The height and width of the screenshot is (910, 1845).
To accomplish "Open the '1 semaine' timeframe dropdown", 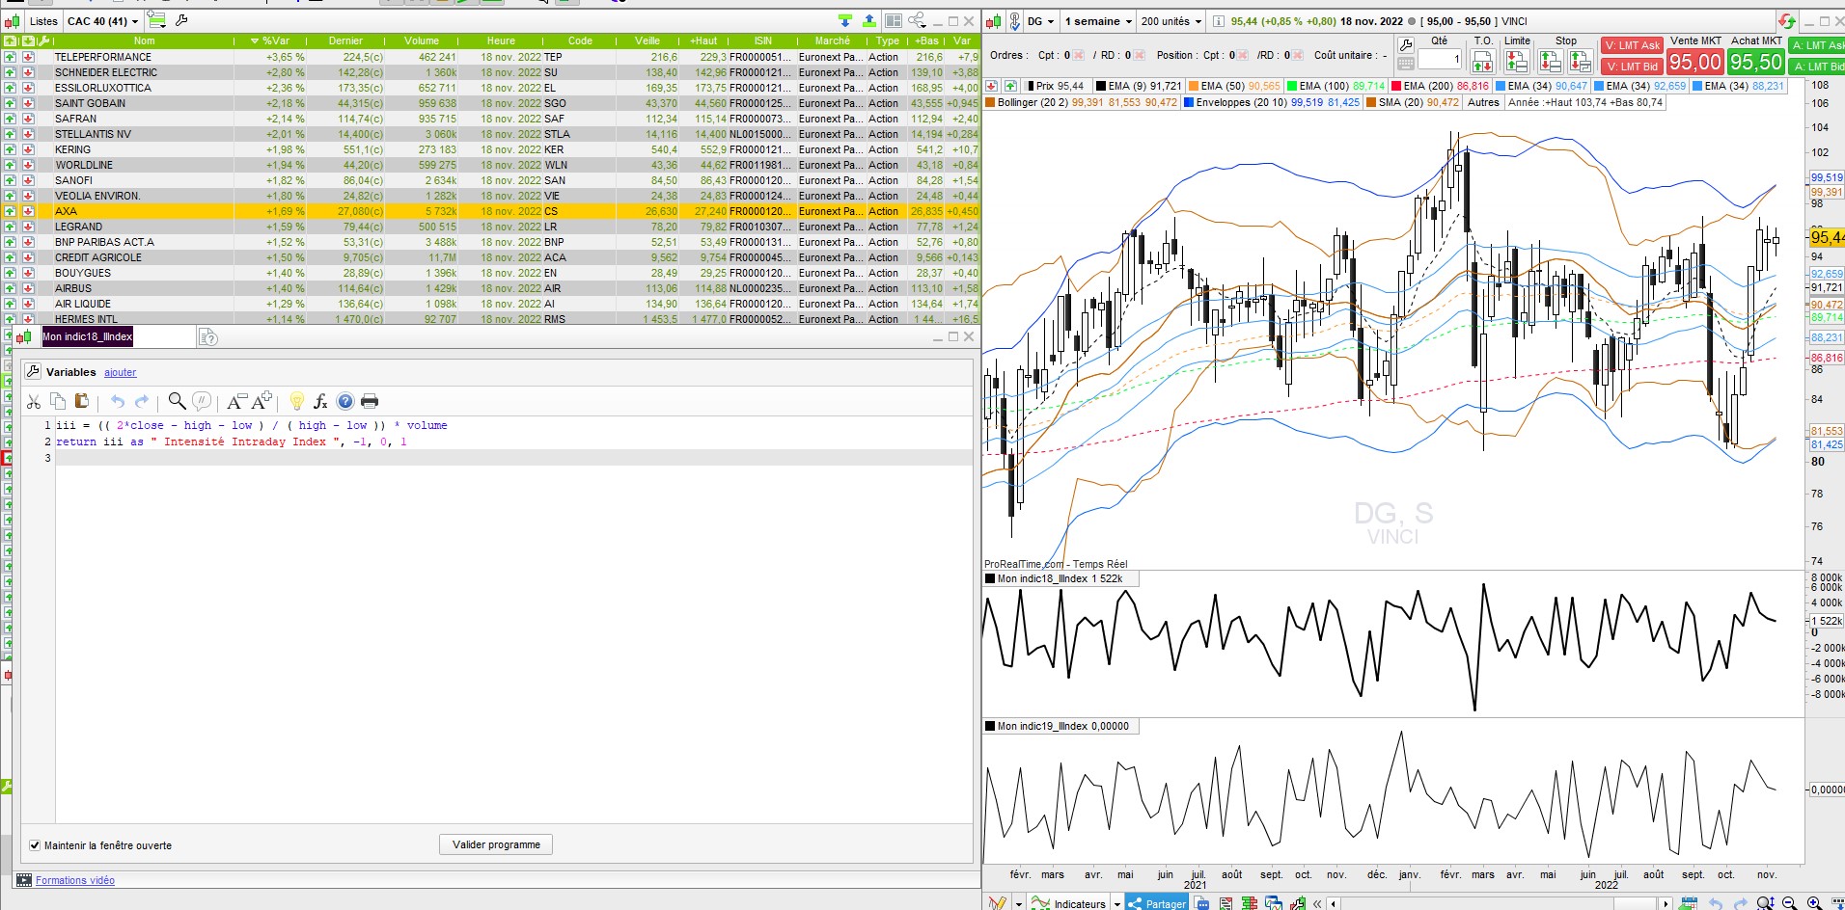I will pos(1097,21).
